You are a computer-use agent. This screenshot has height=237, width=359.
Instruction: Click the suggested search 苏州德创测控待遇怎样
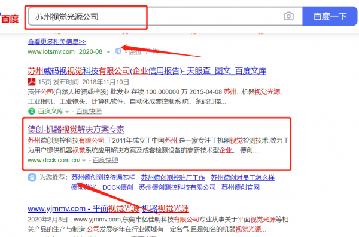tap(103, 177)
